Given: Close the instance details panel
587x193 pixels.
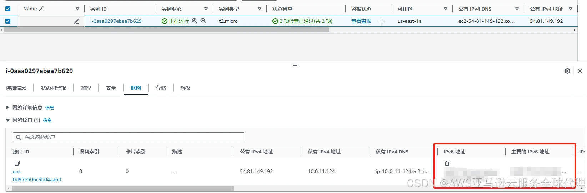Looking at the screenshot, I should point(580,71).
